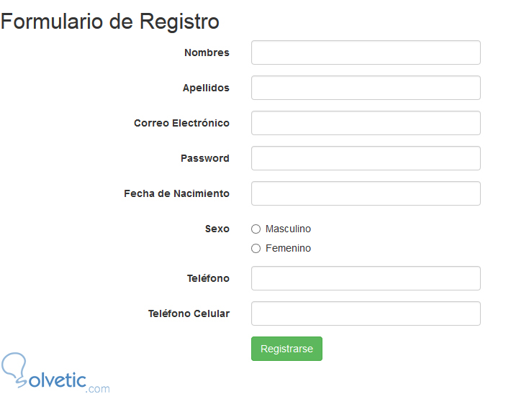Choose the Femenino radio button
Screen dimensions: 524x394
[x=256, y=249]
